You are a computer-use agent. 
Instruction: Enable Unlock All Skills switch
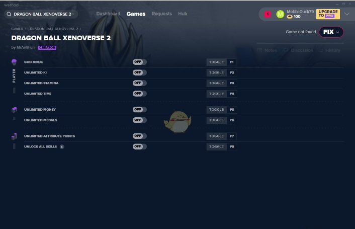139,146
